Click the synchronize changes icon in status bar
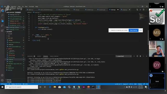The image size is (167, 94). click(9, 84)
